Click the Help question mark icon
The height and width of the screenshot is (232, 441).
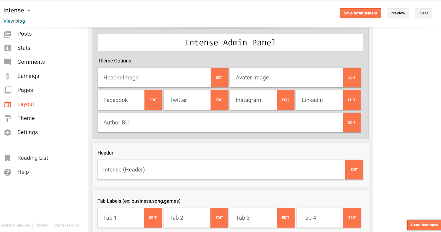(x=8, y=172)
